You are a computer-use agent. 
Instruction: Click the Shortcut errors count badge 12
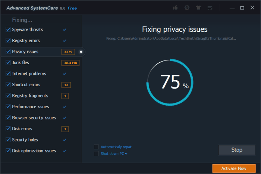point(66,85)
